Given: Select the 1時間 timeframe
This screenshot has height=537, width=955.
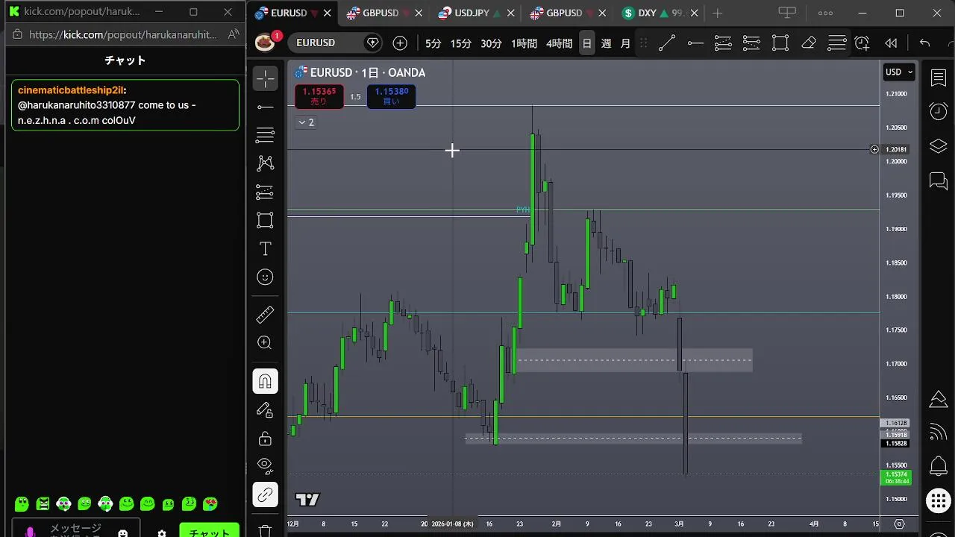Looking at the screenshot, I should click(x=524, y=43).
